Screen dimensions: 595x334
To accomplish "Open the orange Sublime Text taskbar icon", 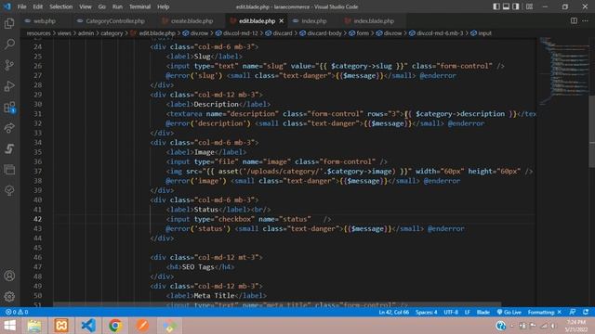I will [142, 326].
